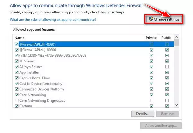193x133 pixels.
Task: Toggle Private checkbox for Cortana
Action: (x=152, y=106)
